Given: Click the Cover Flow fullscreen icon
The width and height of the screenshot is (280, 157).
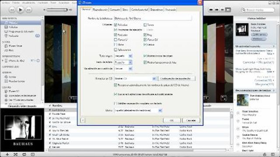Looking at the screenshot, I should [224, 98].
